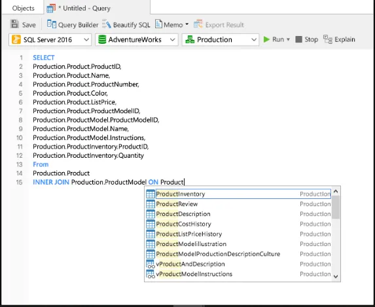Click the Beautify SQL icon

[107, 24]
